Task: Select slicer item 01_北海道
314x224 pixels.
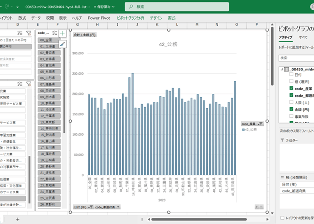Action: pos(49,46)
